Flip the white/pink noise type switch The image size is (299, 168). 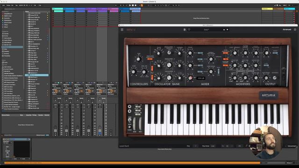219,71
